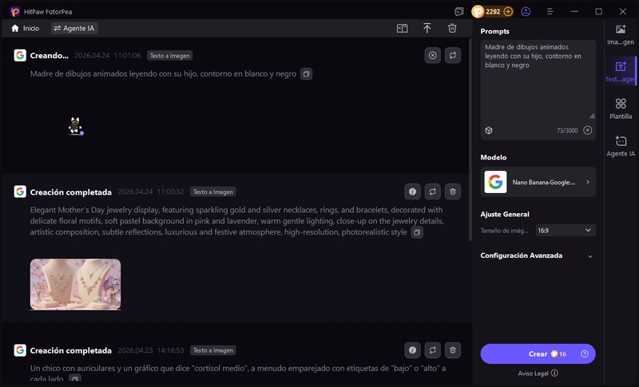Click the upload arrow icon in toolbar

[427, 28]
